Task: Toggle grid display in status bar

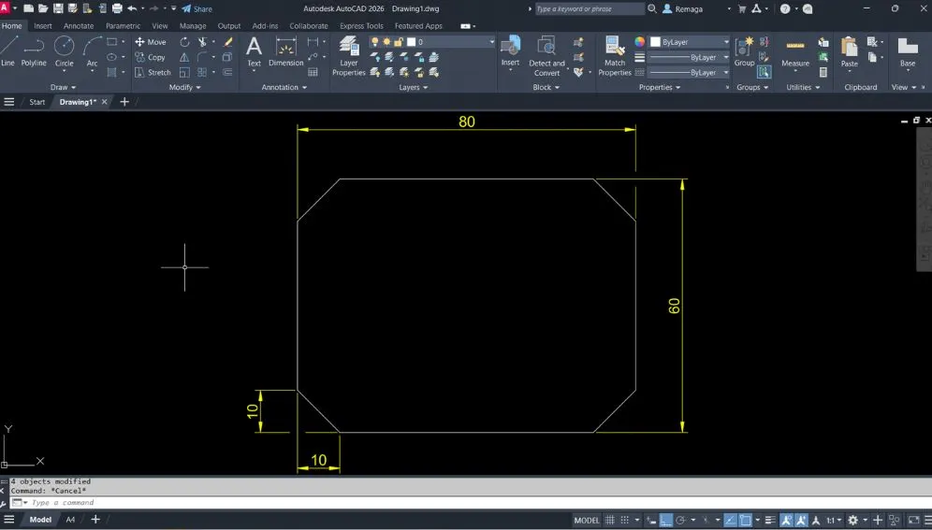Action: click(x=611, y=520)
